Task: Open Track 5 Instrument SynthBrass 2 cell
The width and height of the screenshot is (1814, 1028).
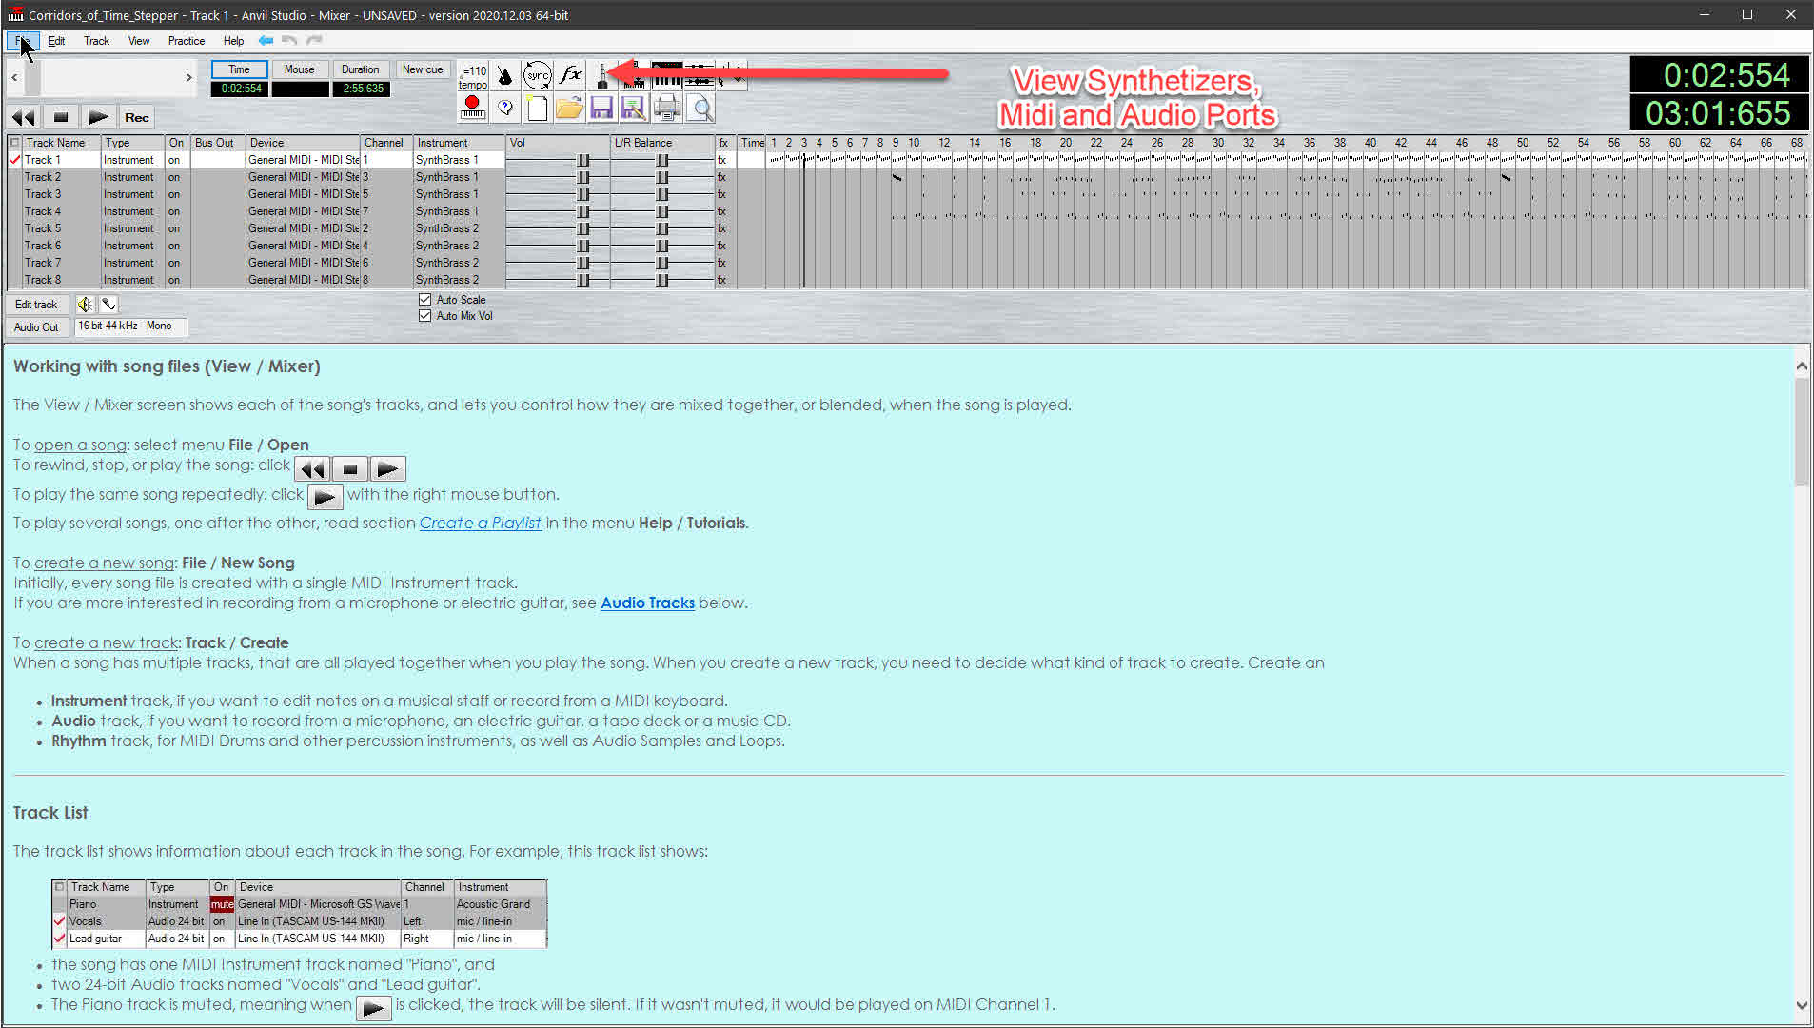Action: 458,228
